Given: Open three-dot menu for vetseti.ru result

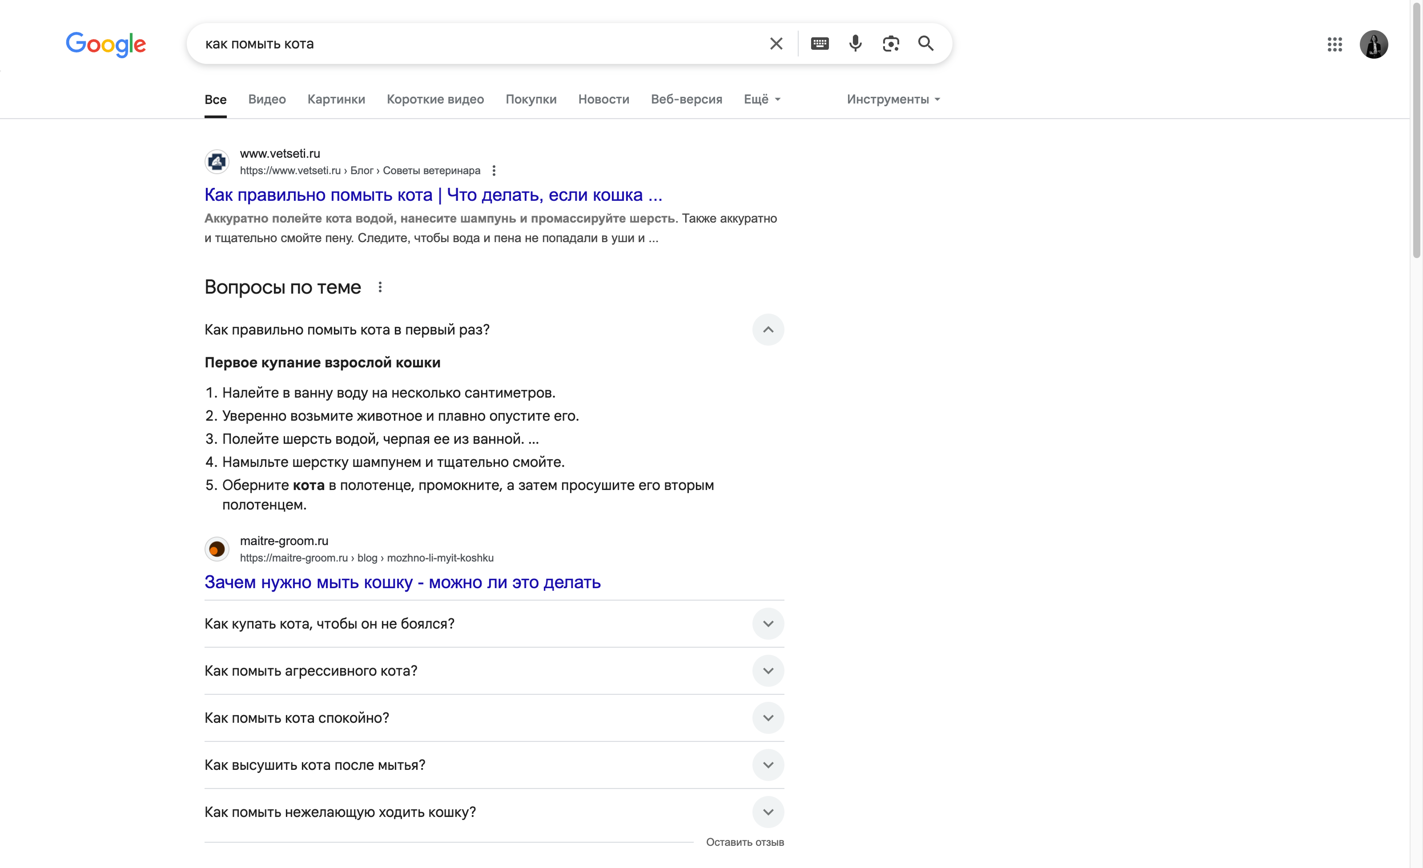Looking at the screenshot, I should tap(493, 171).
